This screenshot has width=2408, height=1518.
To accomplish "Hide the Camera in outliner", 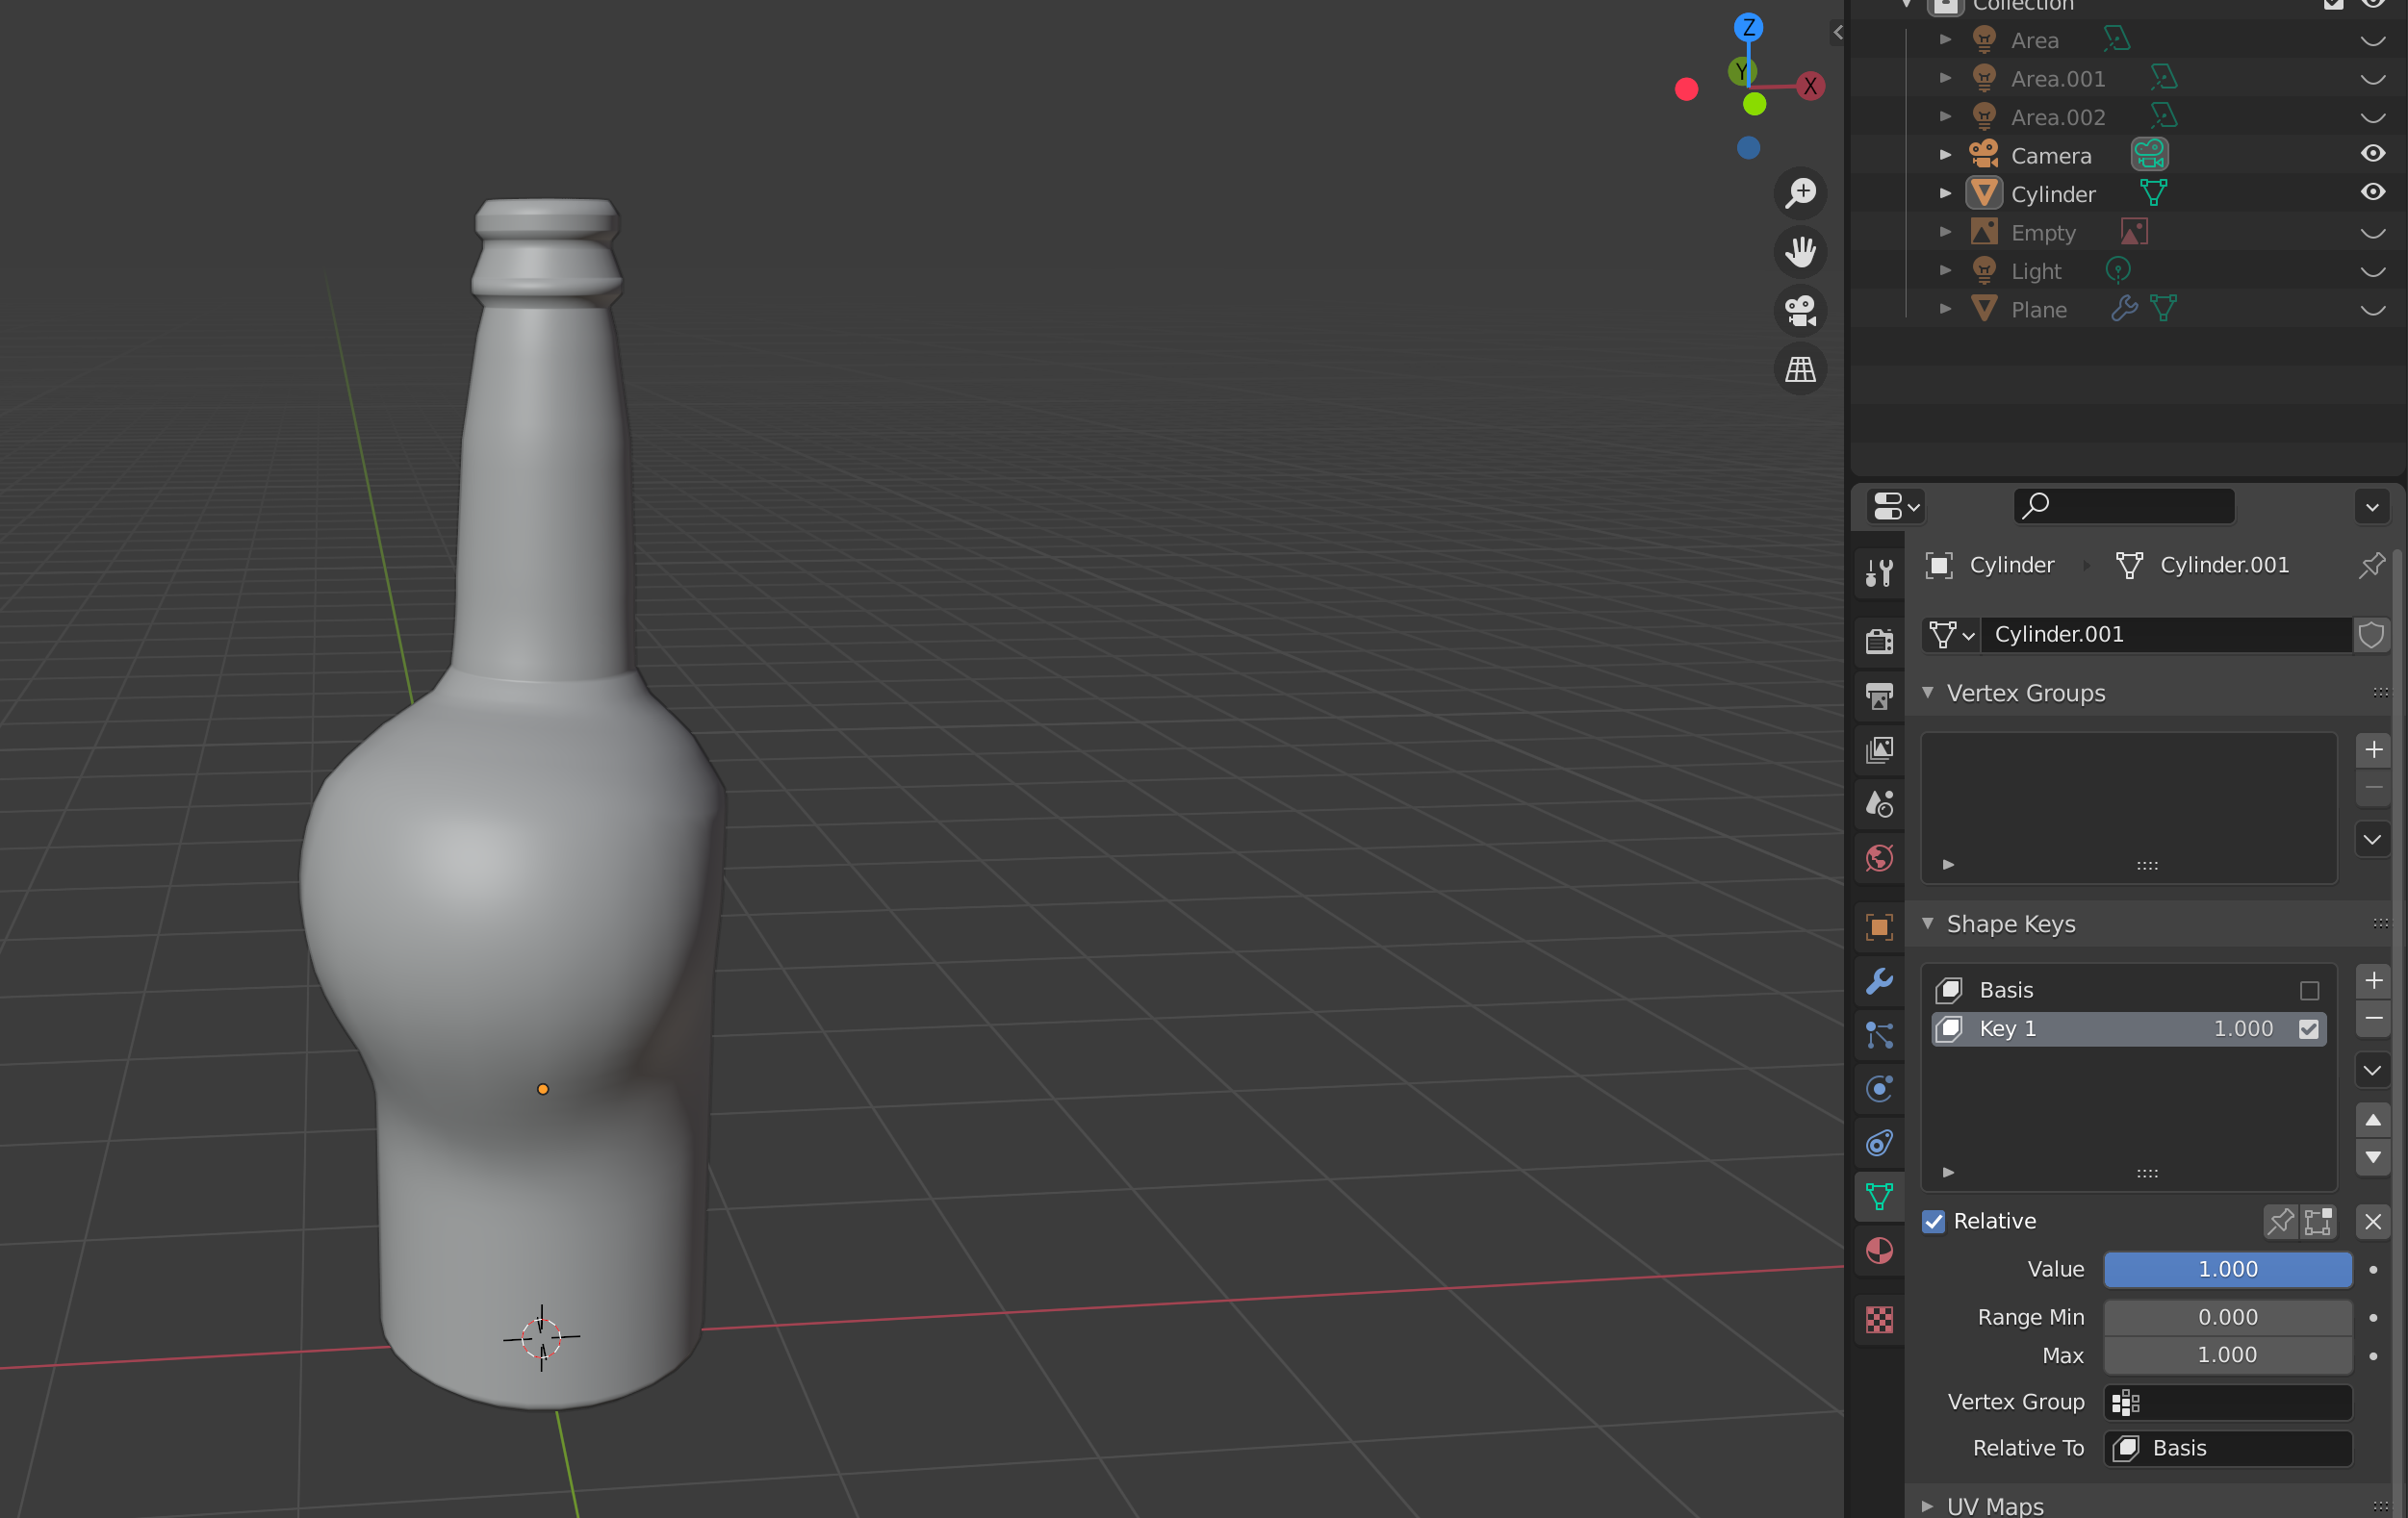I will tap(2372, 154).
